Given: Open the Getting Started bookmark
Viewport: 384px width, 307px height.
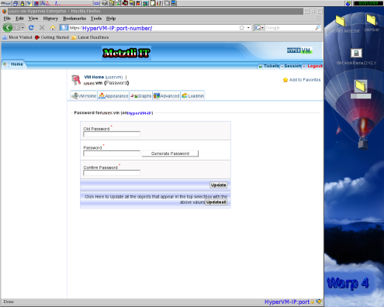Looking at the screenshot, I should 52,37.
